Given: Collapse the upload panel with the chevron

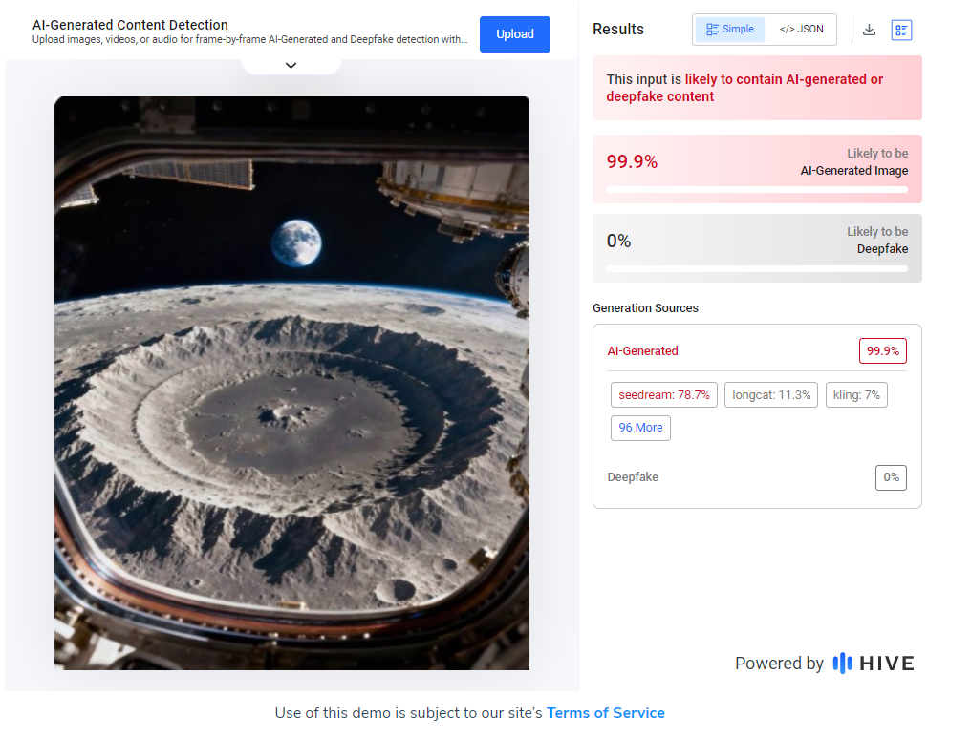Looking at the screenshot, I should [x=291, y=65].
